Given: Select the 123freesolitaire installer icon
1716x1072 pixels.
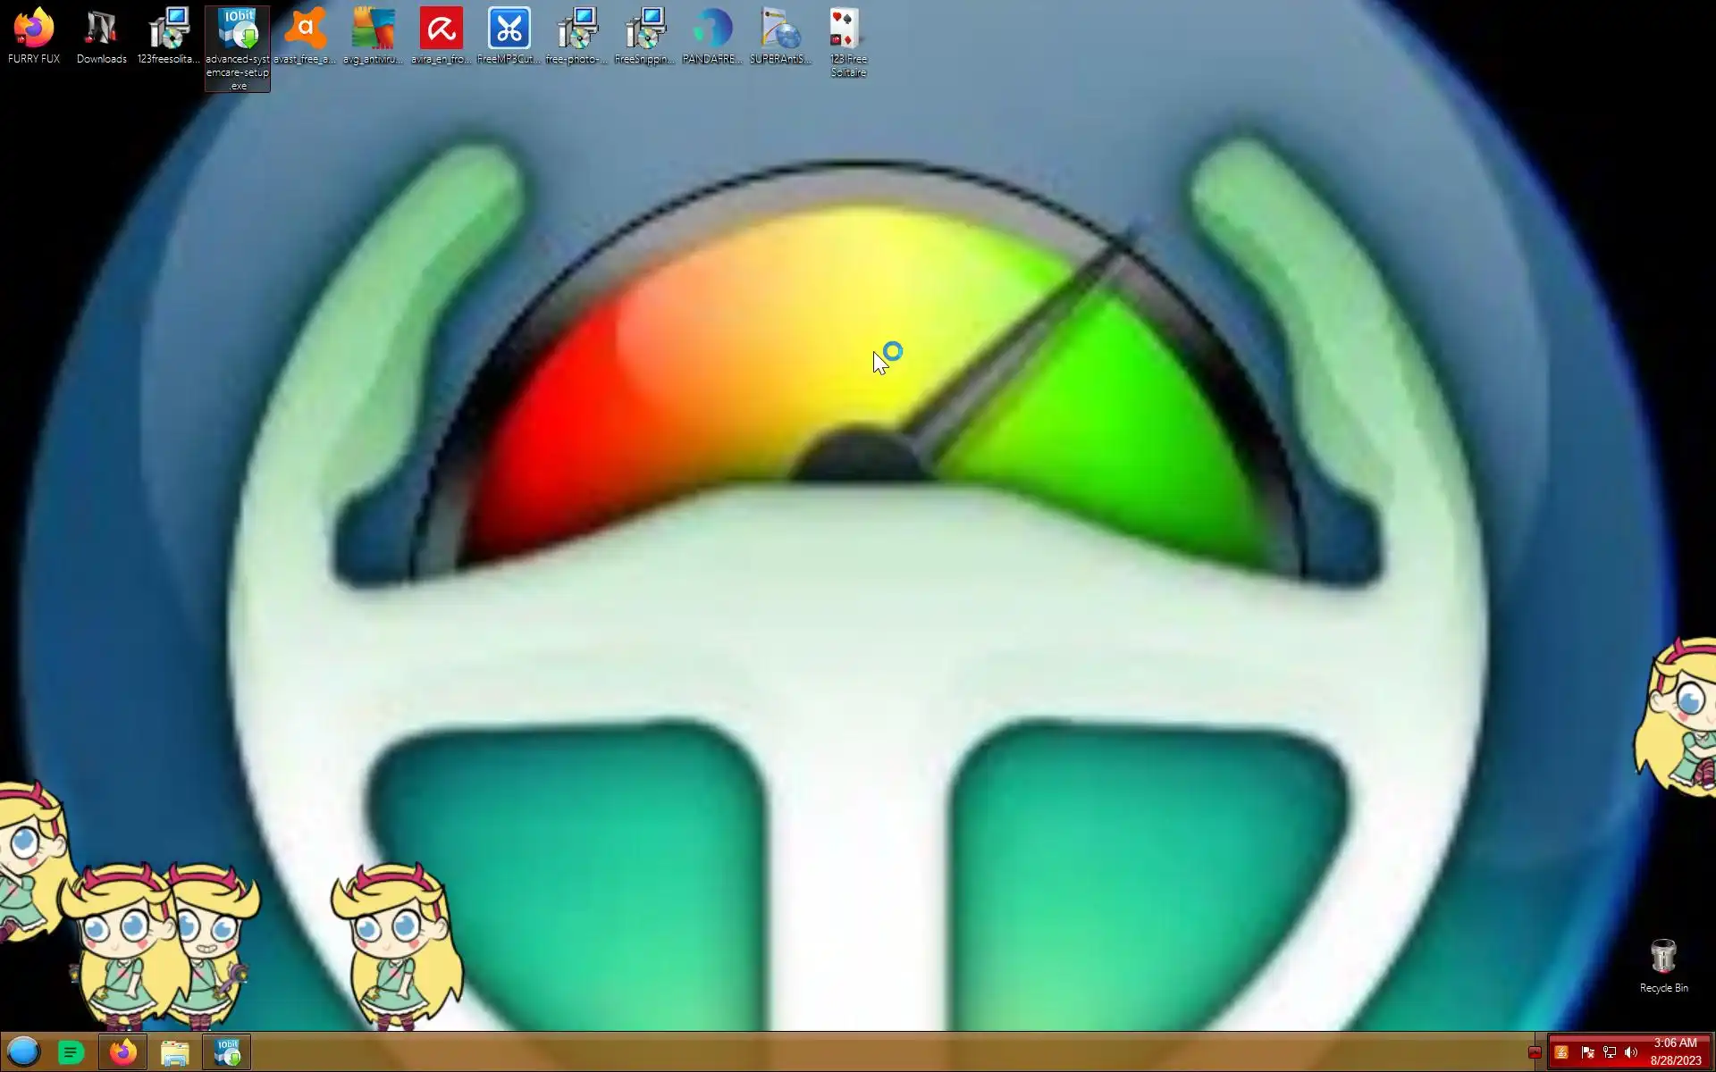Looking at the screenshot, I should click(x=169, y=36).
